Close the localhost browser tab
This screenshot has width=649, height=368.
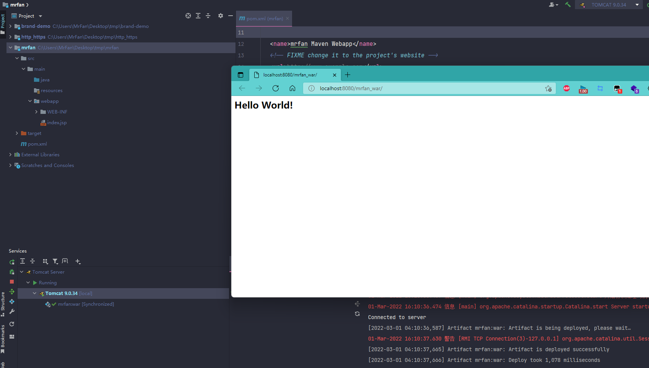(334, 75)
